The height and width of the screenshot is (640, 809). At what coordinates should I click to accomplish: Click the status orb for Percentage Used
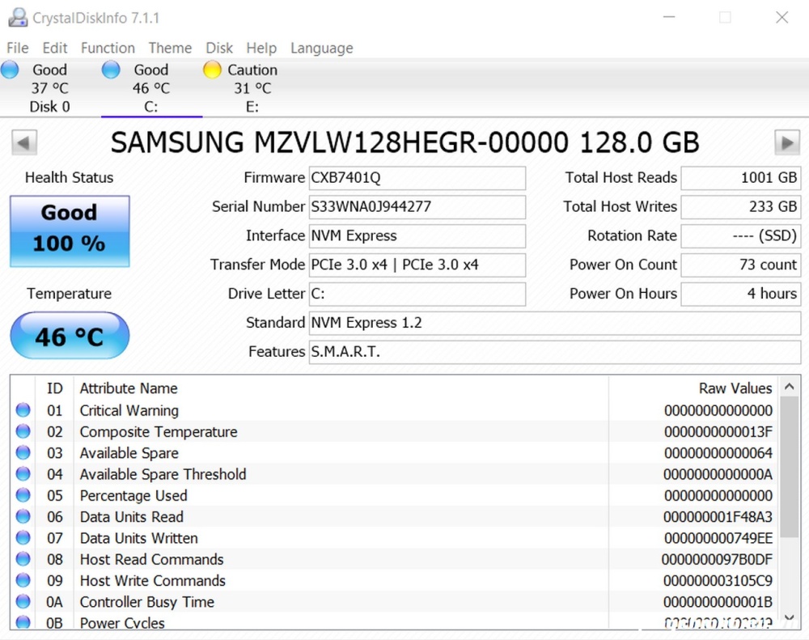pos(23,495)
